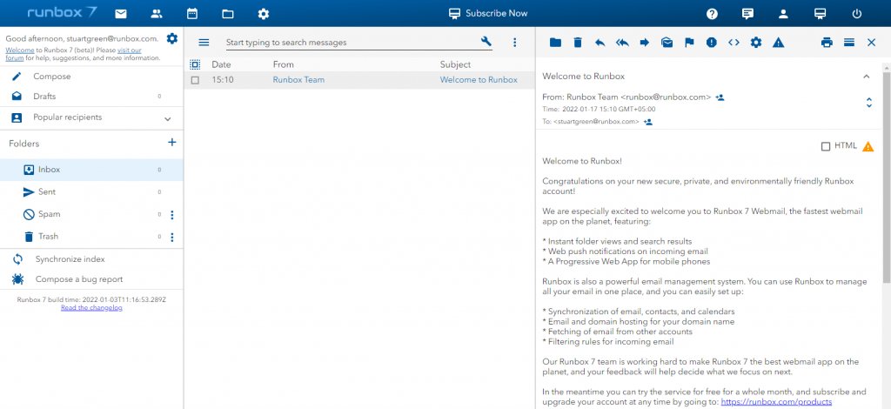Switch preview pane layout icon

pyautogui.click(x=849, y=42)
